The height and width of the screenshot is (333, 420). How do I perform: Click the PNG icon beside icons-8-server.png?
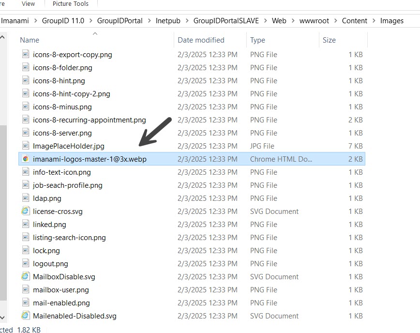point(25,133)
